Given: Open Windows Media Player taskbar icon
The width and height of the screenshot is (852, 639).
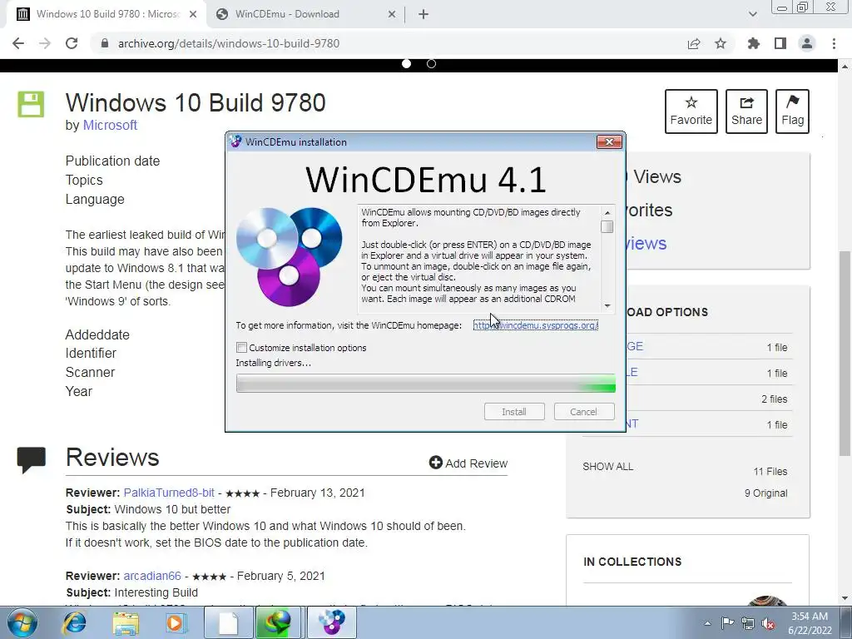Looking at the screenshot, I should [176, 622].
